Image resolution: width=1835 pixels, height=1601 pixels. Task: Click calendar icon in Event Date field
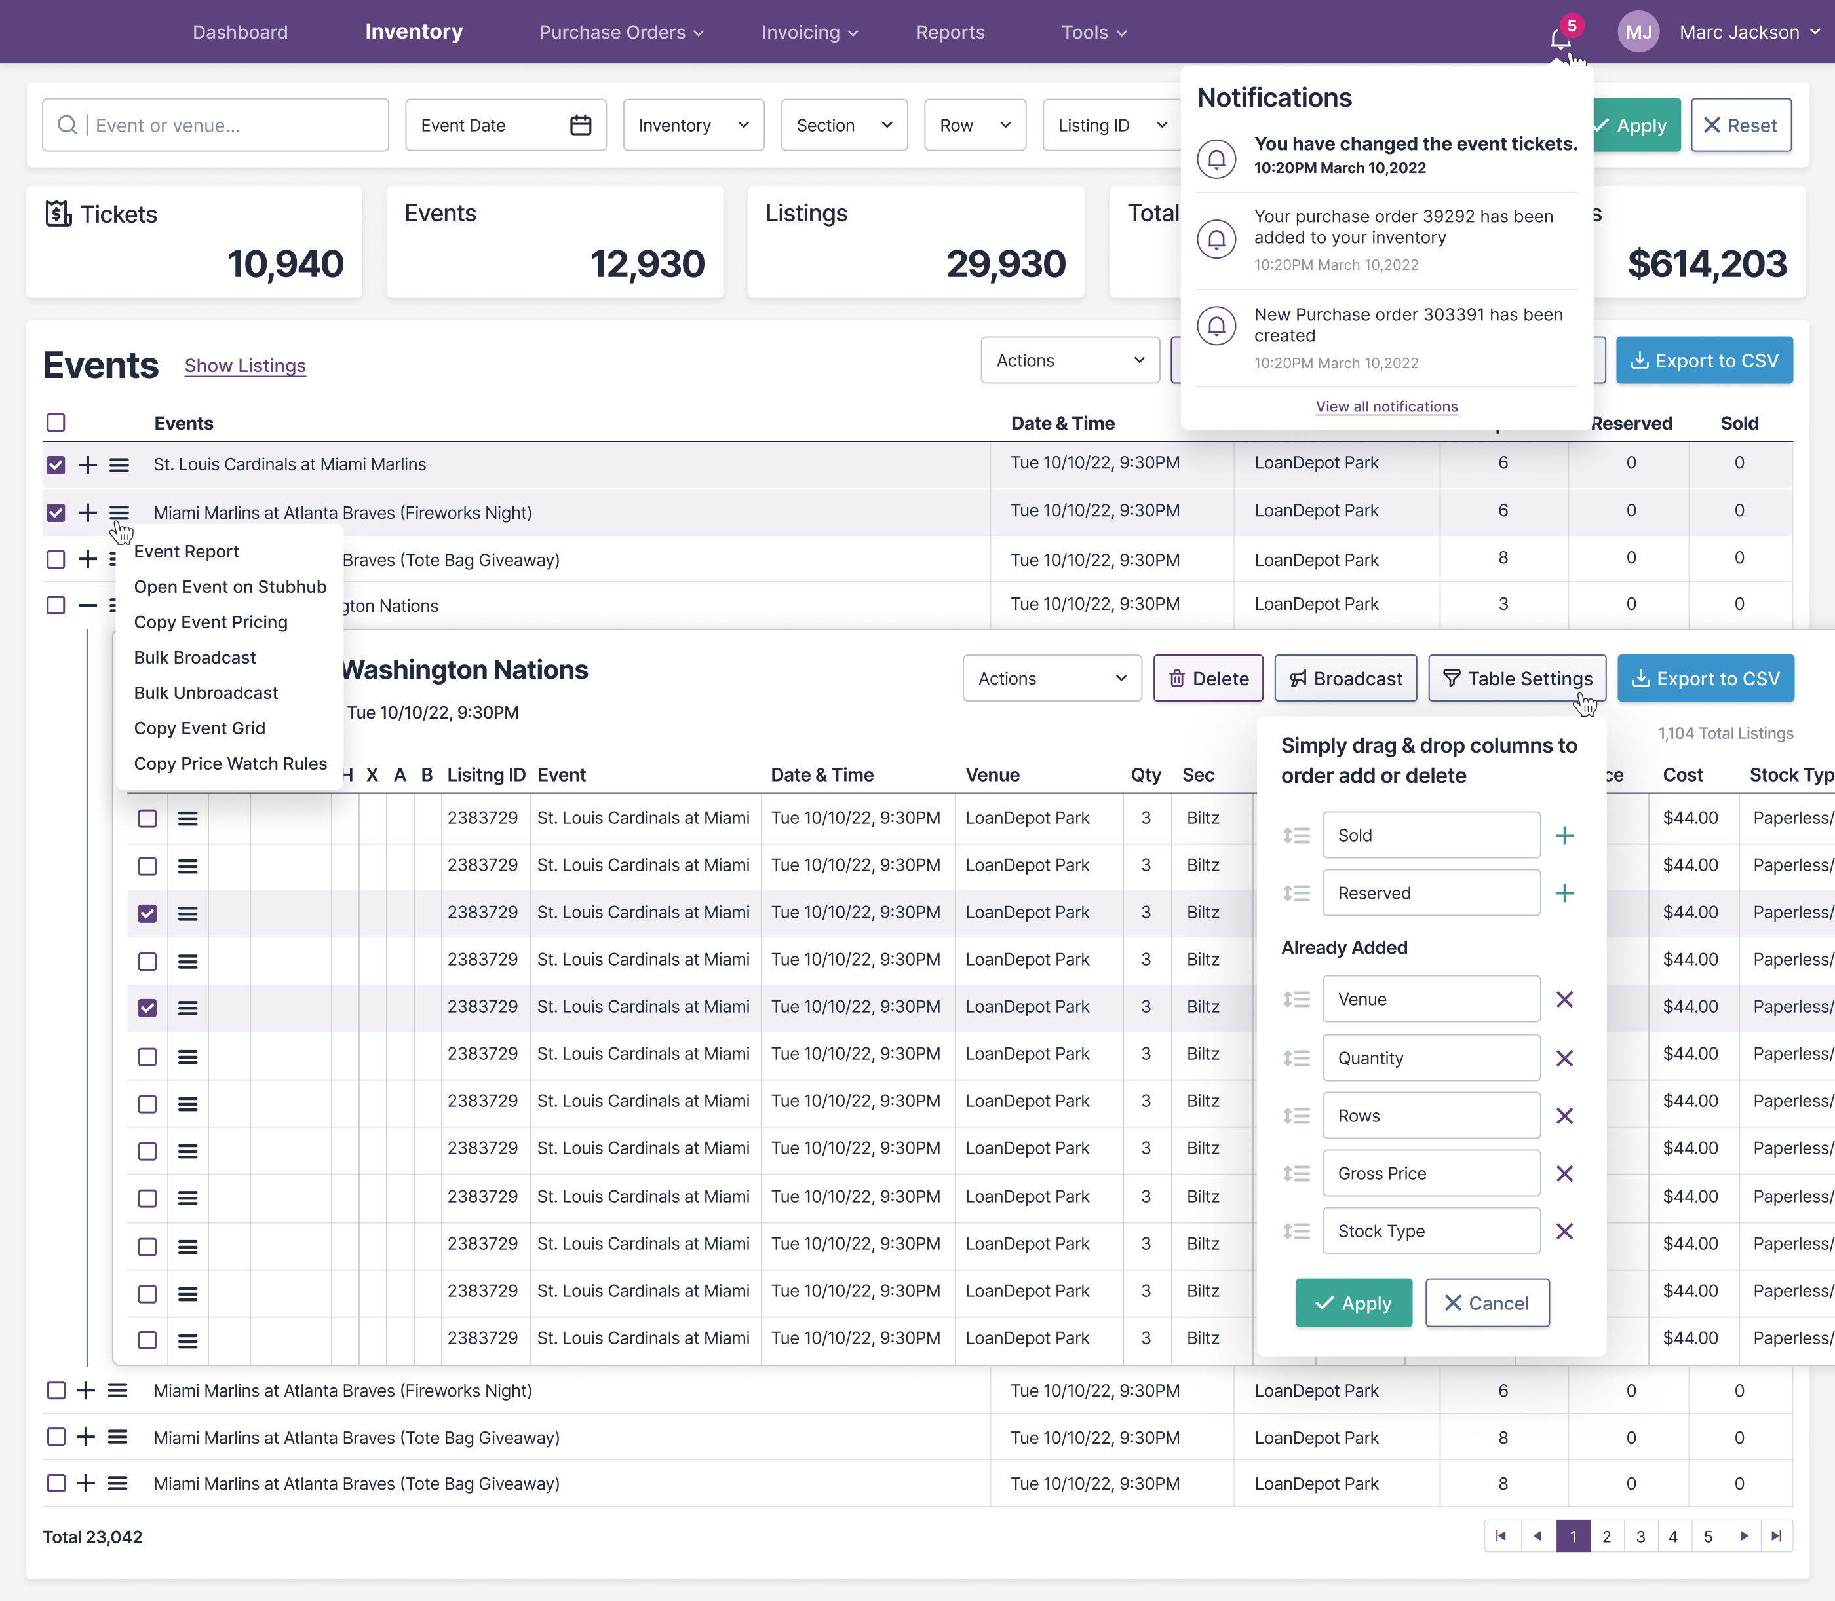pos(580,125)
